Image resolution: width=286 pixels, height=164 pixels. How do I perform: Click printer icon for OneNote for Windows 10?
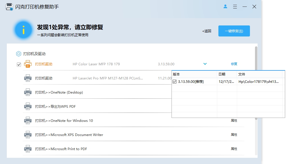(28, 120)
